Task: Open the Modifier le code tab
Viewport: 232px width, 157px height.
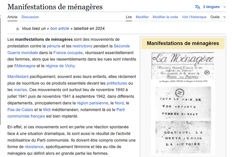Action: click(165, 17)
